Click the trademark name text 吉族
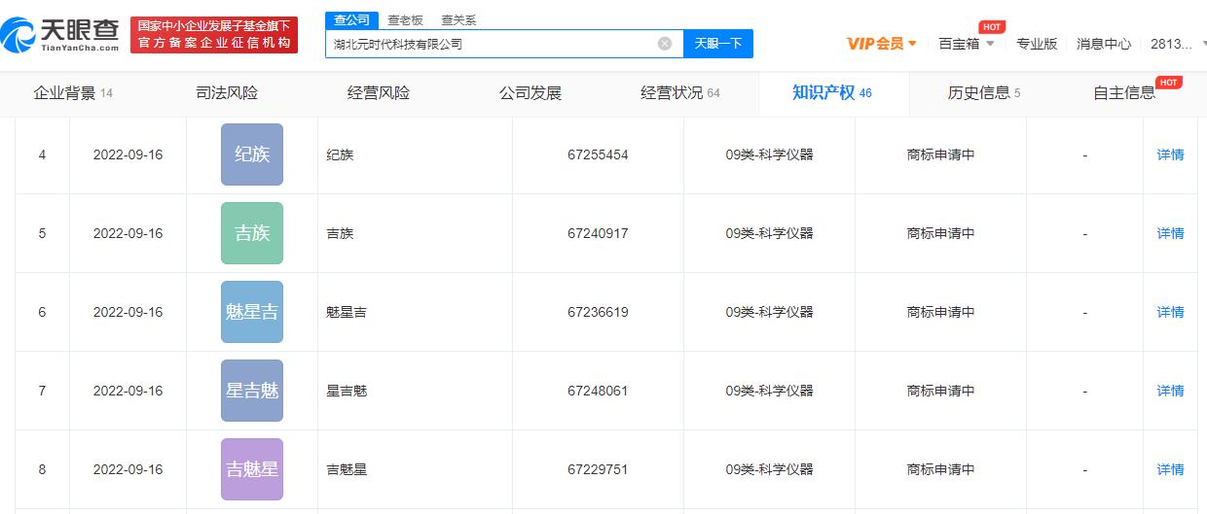The image size is (1207, 514). 340,233
